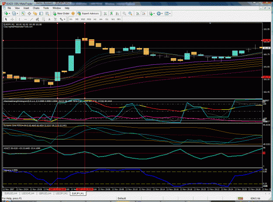Image resolution: width=273 pixels, height=202 pixels.
Task: Switch to line chart display
Action: click(x=117, y=14)
